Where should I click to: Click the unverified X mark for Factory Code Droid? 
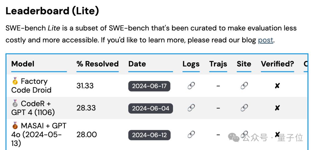click(277, 86)
